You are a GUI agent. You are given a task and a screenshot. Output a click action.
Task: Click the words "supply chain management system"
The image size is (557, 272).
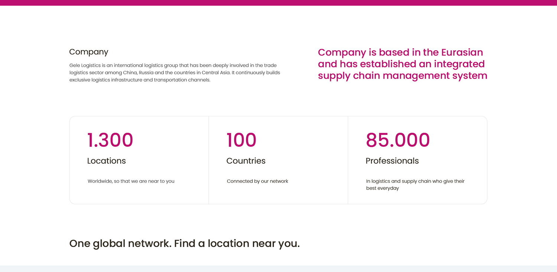[403, 75]
